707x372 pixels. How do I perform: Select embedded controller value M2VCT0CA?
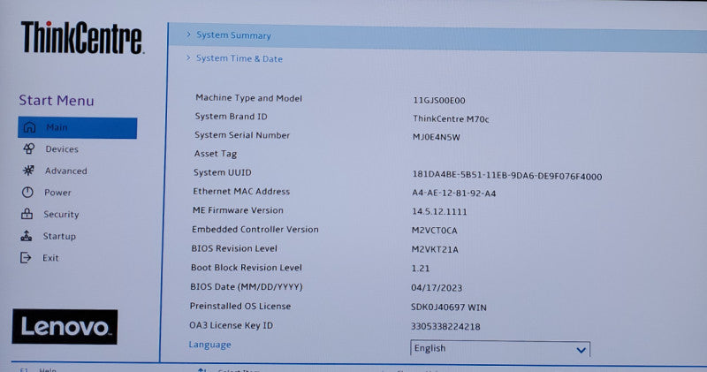click(434, 231)
